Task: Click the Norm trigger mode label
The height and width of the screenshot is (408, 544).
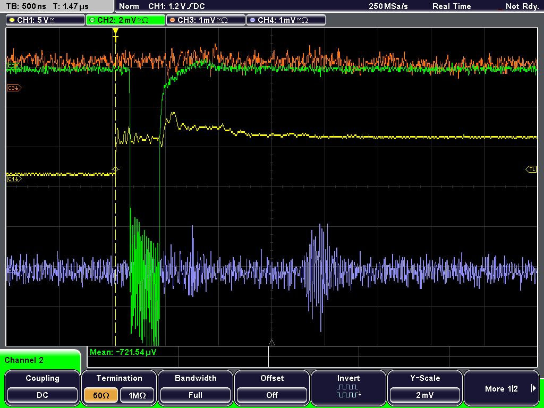Action: pyautogui.click(x=129, y=6)
